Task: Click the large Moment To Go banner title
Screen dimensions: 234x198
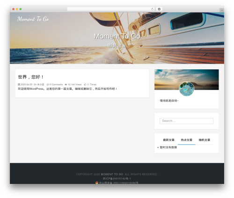Action: 117,36
